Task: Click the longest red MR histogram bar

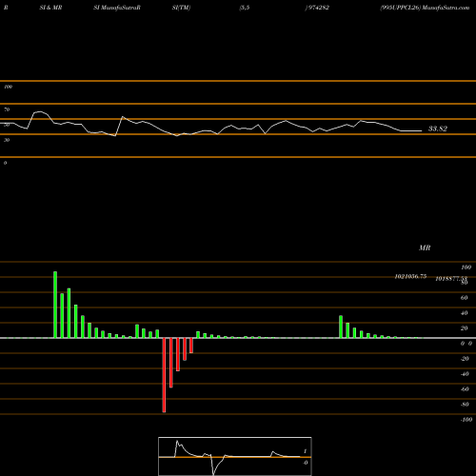Action: [x=164, y=375]
